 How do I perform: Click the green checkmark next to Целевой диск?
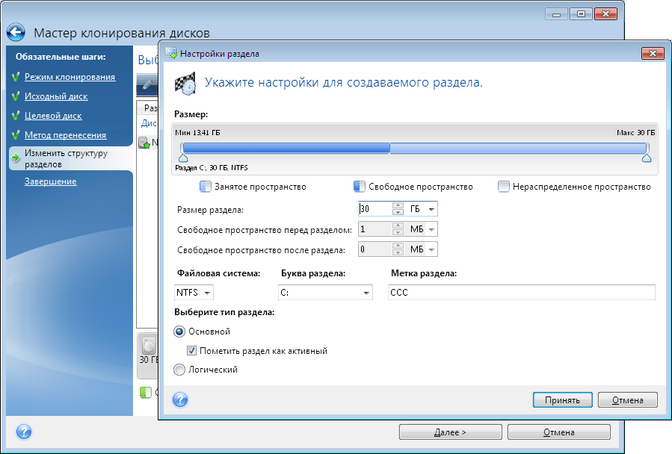[x=15, y=116]
